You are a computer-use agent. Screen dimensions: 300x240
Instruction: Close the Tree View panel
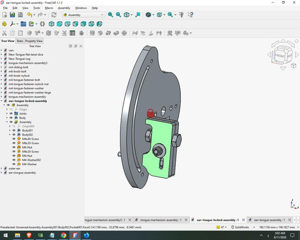tap(81, 46)
